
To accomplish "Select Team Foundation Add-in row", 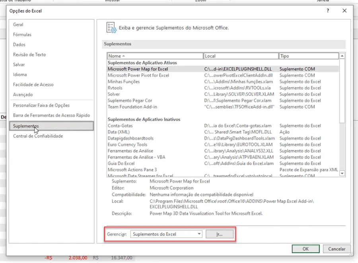I will click(223, 107).
